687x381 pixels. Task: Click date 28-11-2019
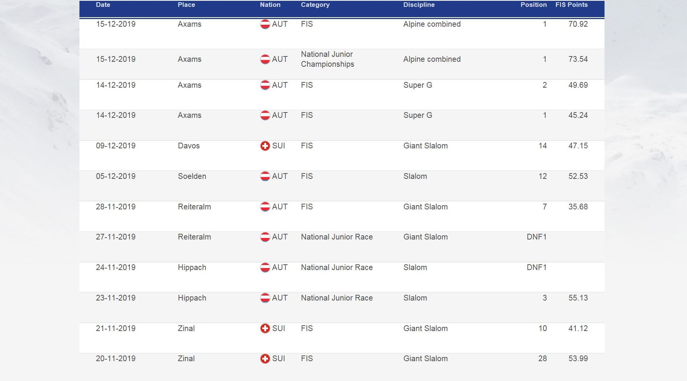[116, 207]
